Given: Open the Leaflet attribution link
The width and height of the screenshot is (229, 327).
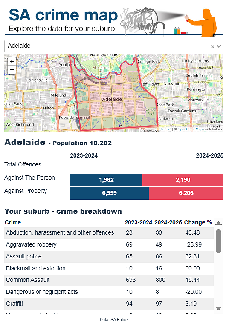Looking at the screenshot, I should click(166, 129).
